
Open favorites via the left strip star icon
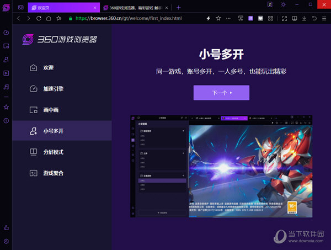point(6,107)
